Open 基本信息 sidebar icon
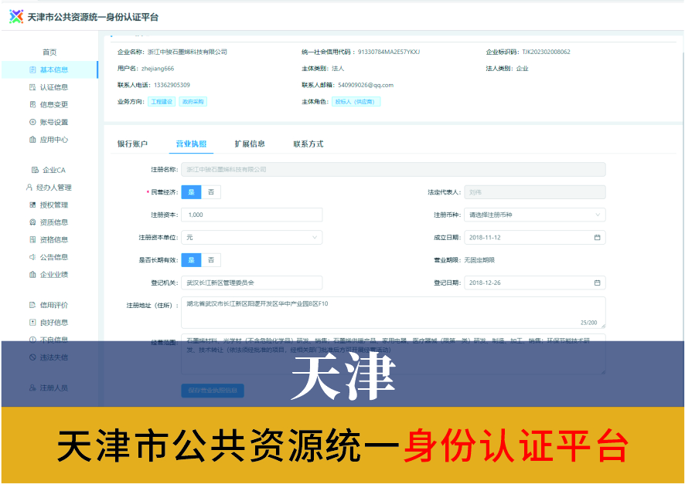Screen dimensions: 685x484 point(32,69)
